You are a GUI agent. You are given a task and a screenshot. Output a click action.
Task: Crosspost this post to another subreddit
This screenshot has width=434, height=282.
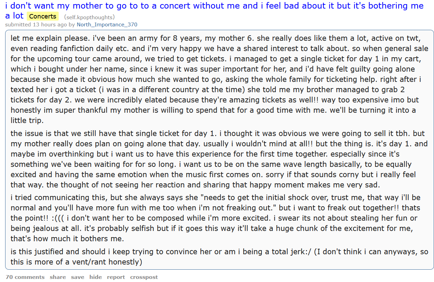pos(144,277)
